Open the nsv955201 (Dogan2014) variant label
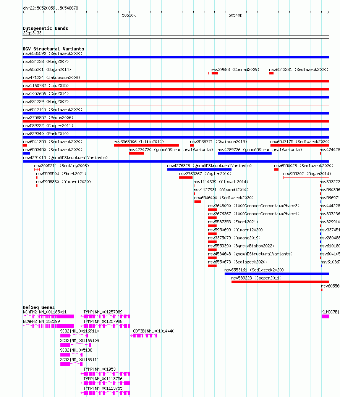 47,69
